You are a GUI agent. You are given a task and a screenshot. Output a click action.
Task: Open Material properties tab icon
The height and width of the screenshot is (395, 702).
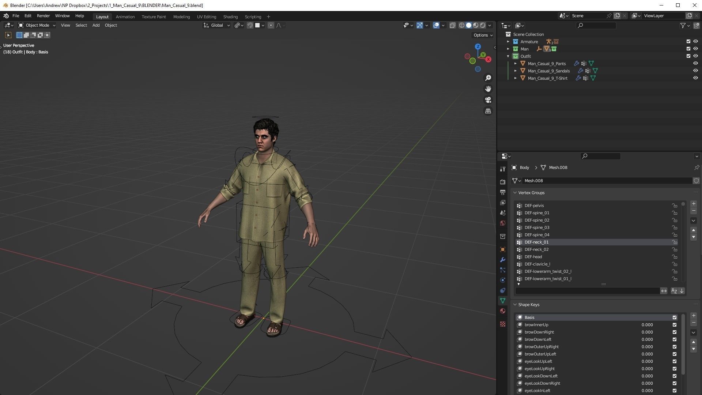click(x=503, y=311)
